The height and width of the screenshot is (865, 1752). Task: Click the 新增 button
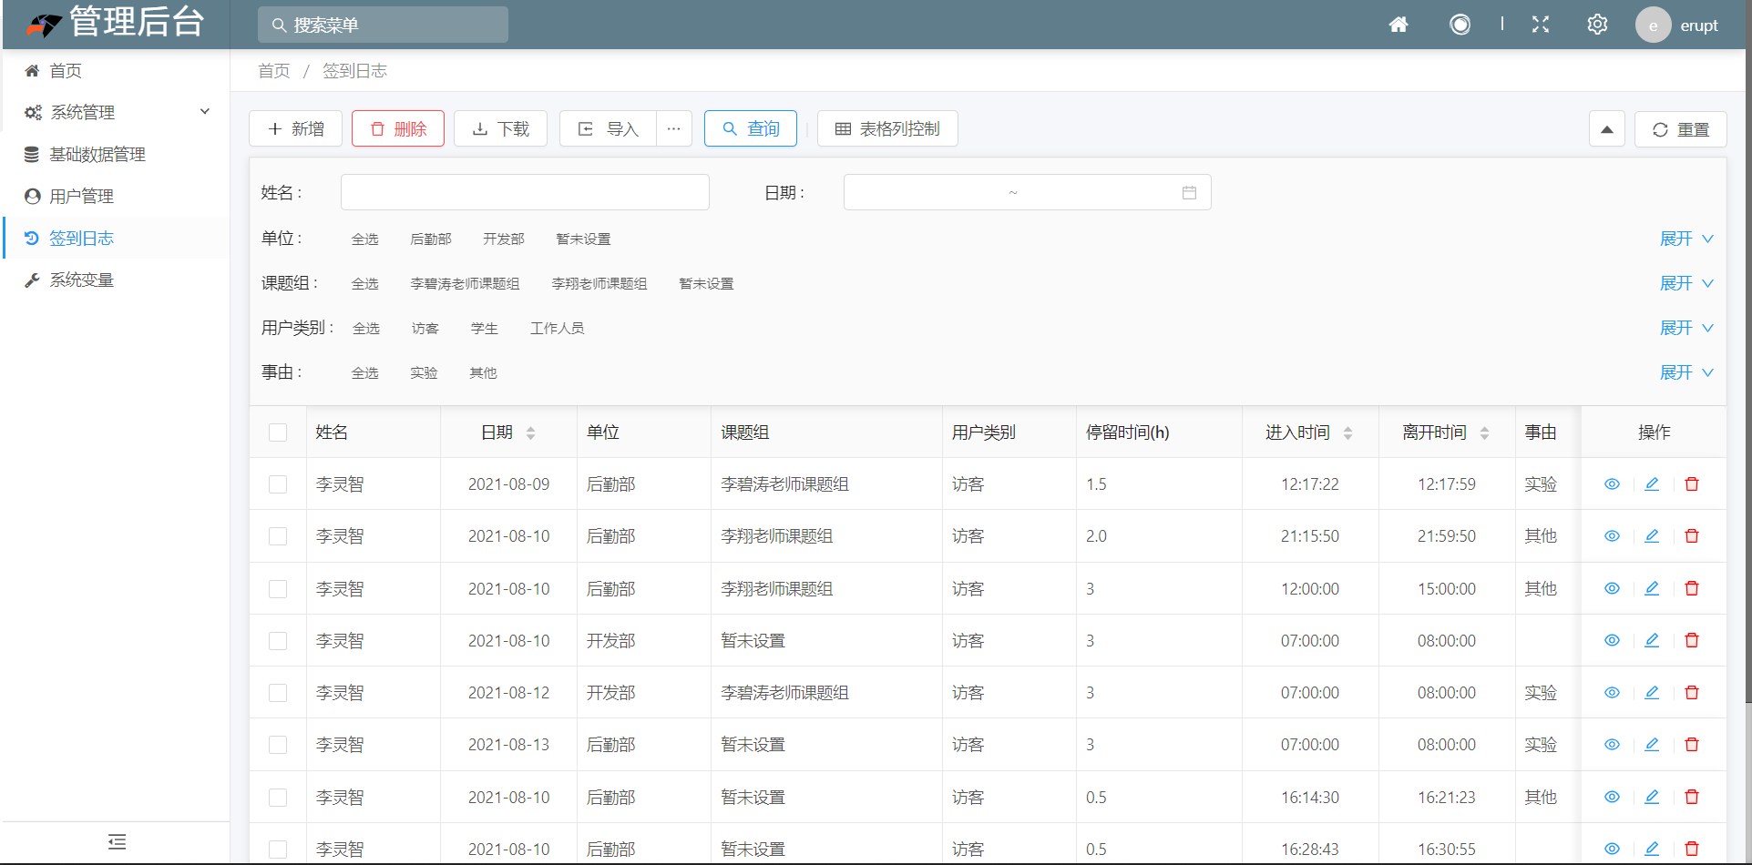pos(296,128)
